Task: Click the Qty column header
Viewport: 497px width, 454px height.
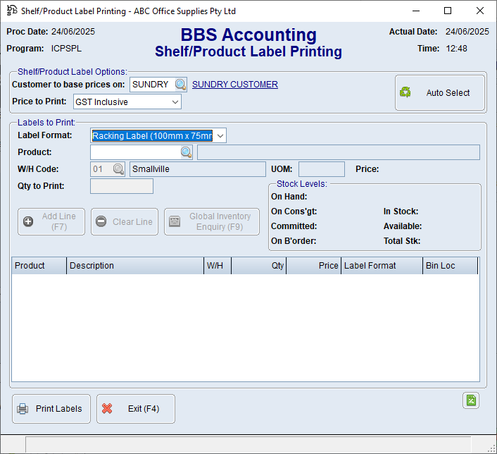Action: 258,266
